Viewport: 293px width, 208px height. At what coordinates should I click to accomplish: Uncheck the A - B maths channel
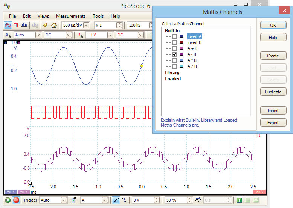click(174, 54)
